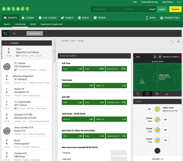
Task: Open the About Unibet link
Action: pyautogui.click(x=167, y=2)
